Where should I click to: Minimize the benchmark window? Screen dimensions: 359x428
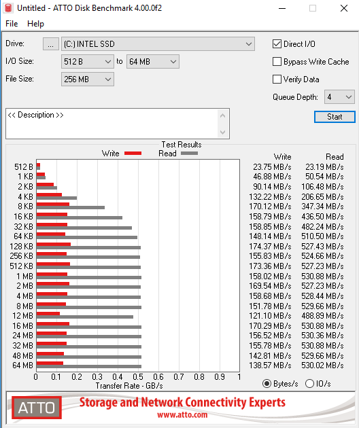(282, 8)
